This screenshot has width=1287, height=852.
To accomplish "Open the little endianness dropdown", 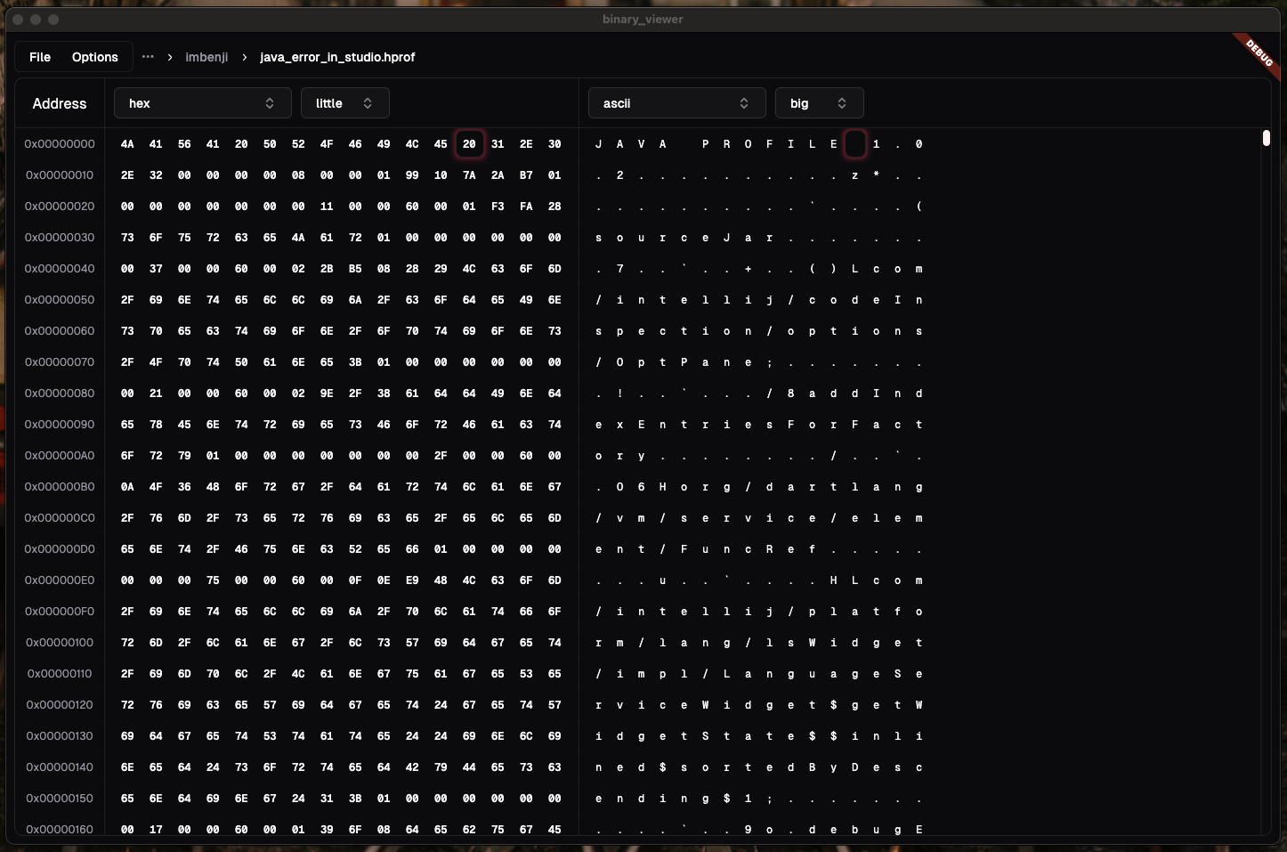I will (x=345, y=102).
